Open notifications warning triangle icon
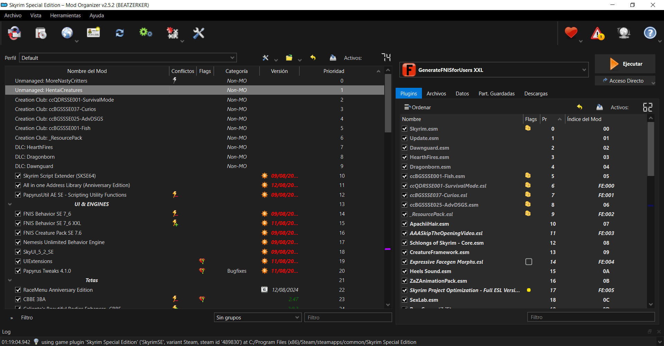 [x=598, y=33]
